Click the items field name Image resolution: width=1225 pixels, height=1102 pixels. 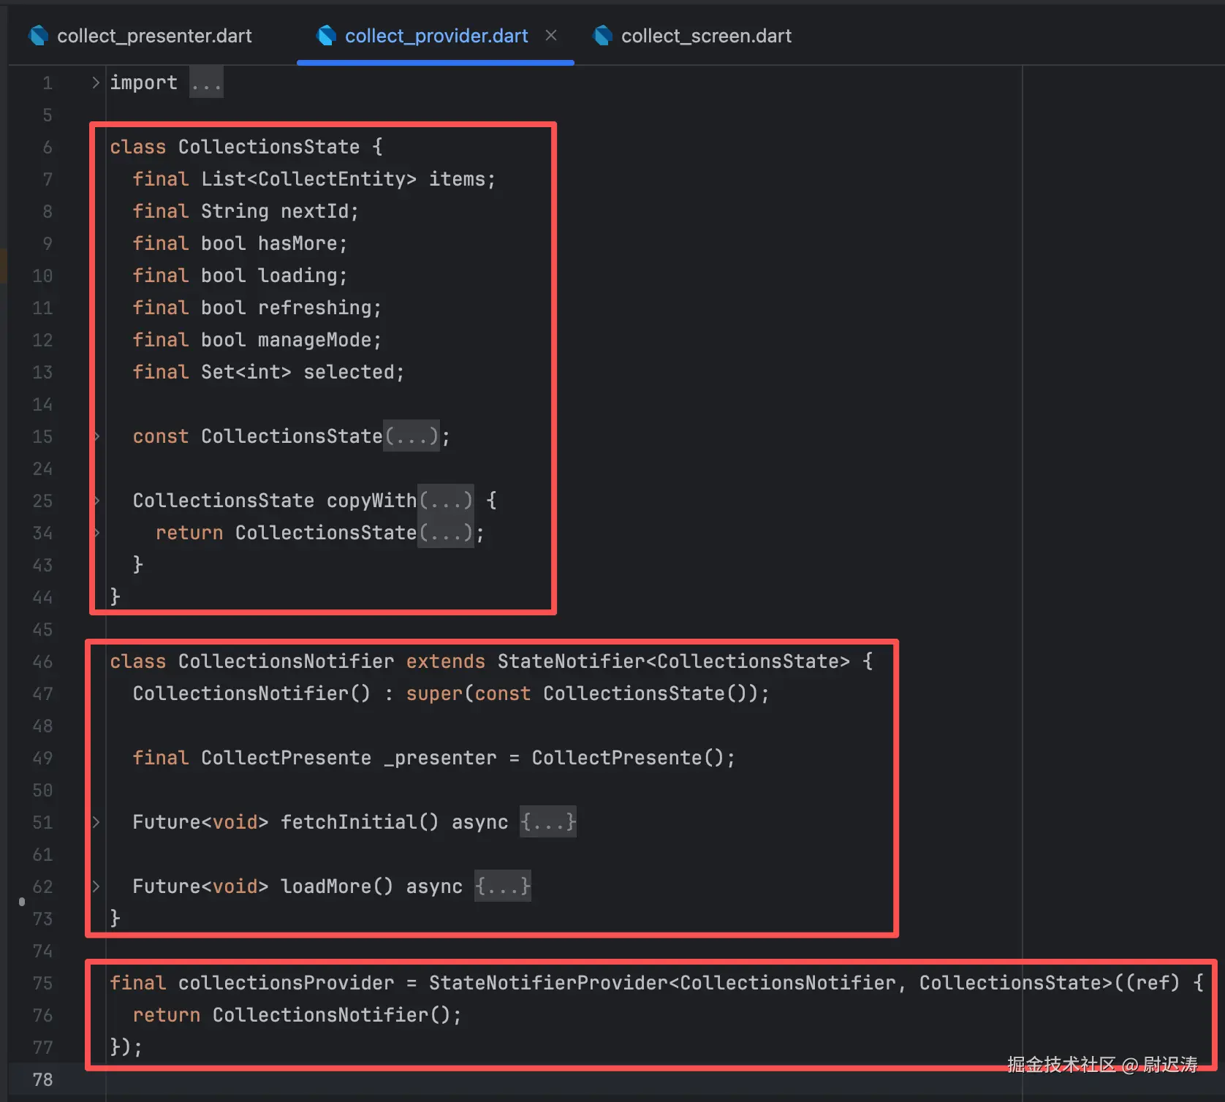tap(458, 179)
